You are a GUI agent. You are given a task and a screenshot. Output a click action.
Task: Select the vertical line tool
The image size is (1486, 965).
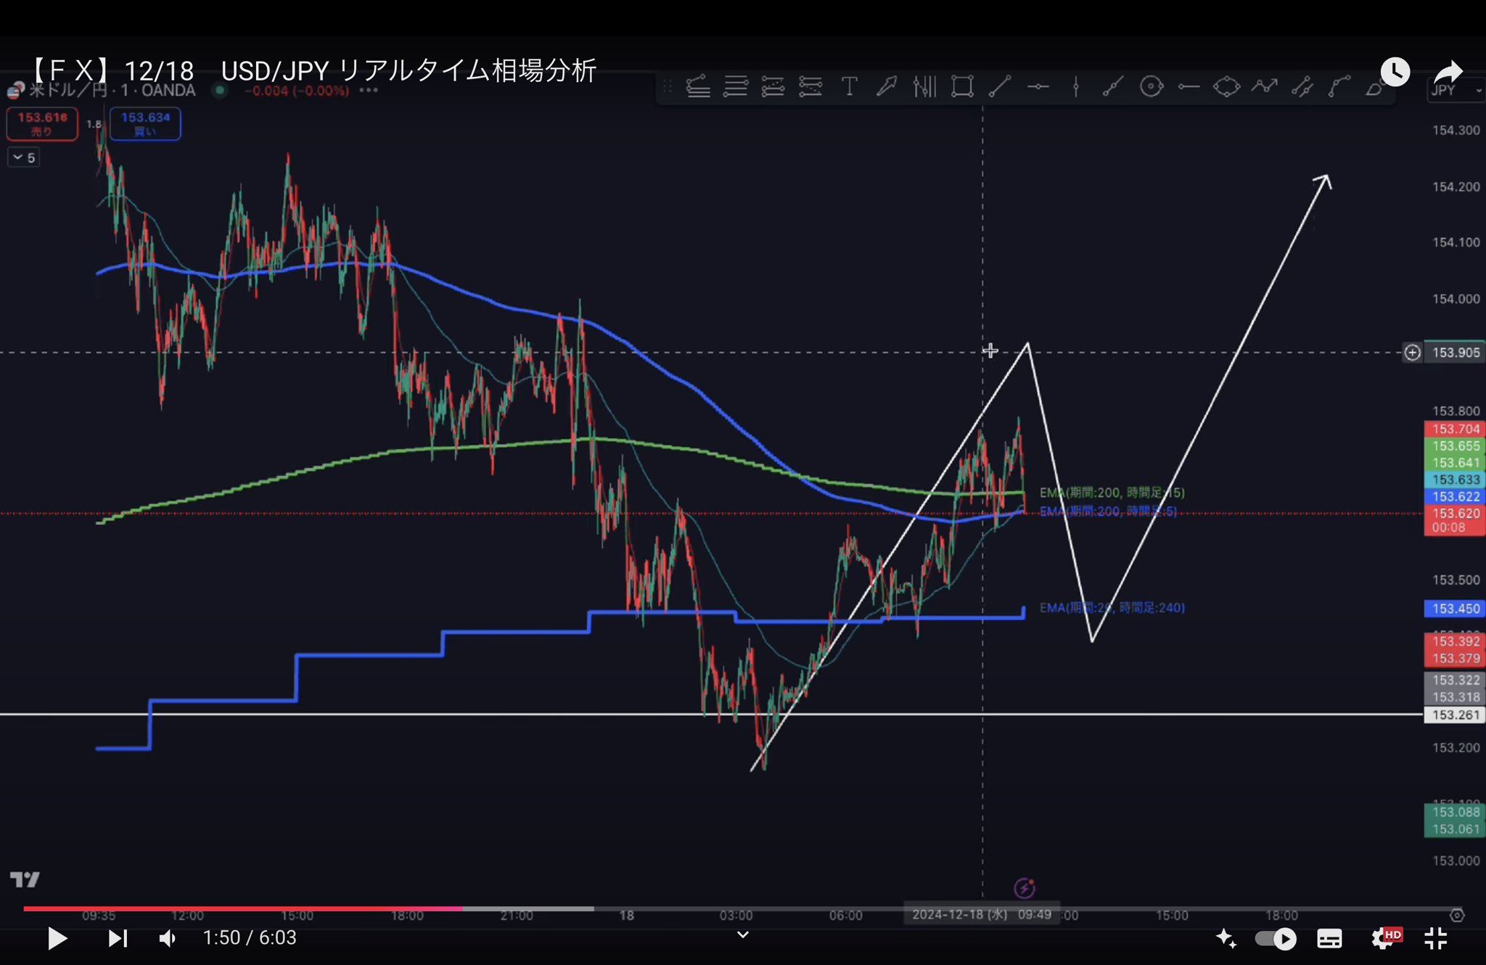pyautogui.click(x=1075, y=87)
